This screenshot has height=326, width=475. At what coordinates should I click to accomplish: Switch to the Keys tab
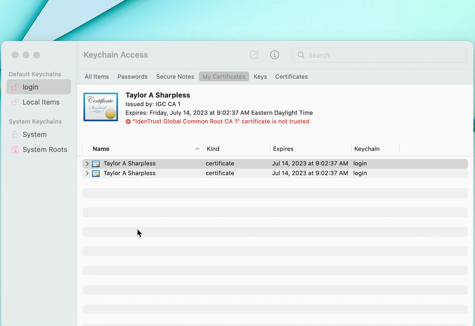(260, 77)
